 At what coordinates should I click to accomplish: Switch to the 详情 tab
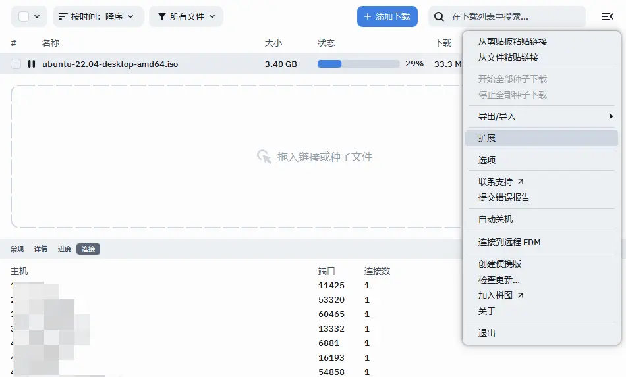pos(41,249)
